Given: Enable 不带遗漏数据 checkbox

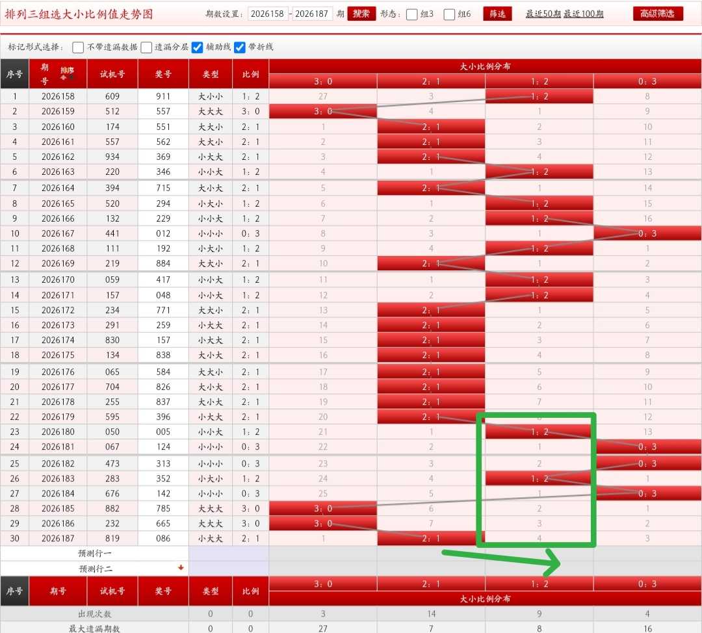Looking at the screenshot, I should click(x=78, y=47).
